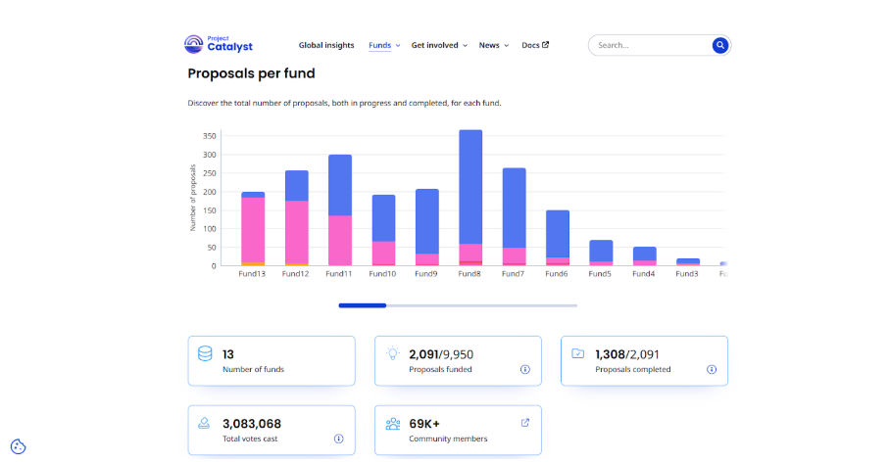Open the Funds menu
This screenshot has height=462, width=889.
[380, 45]
